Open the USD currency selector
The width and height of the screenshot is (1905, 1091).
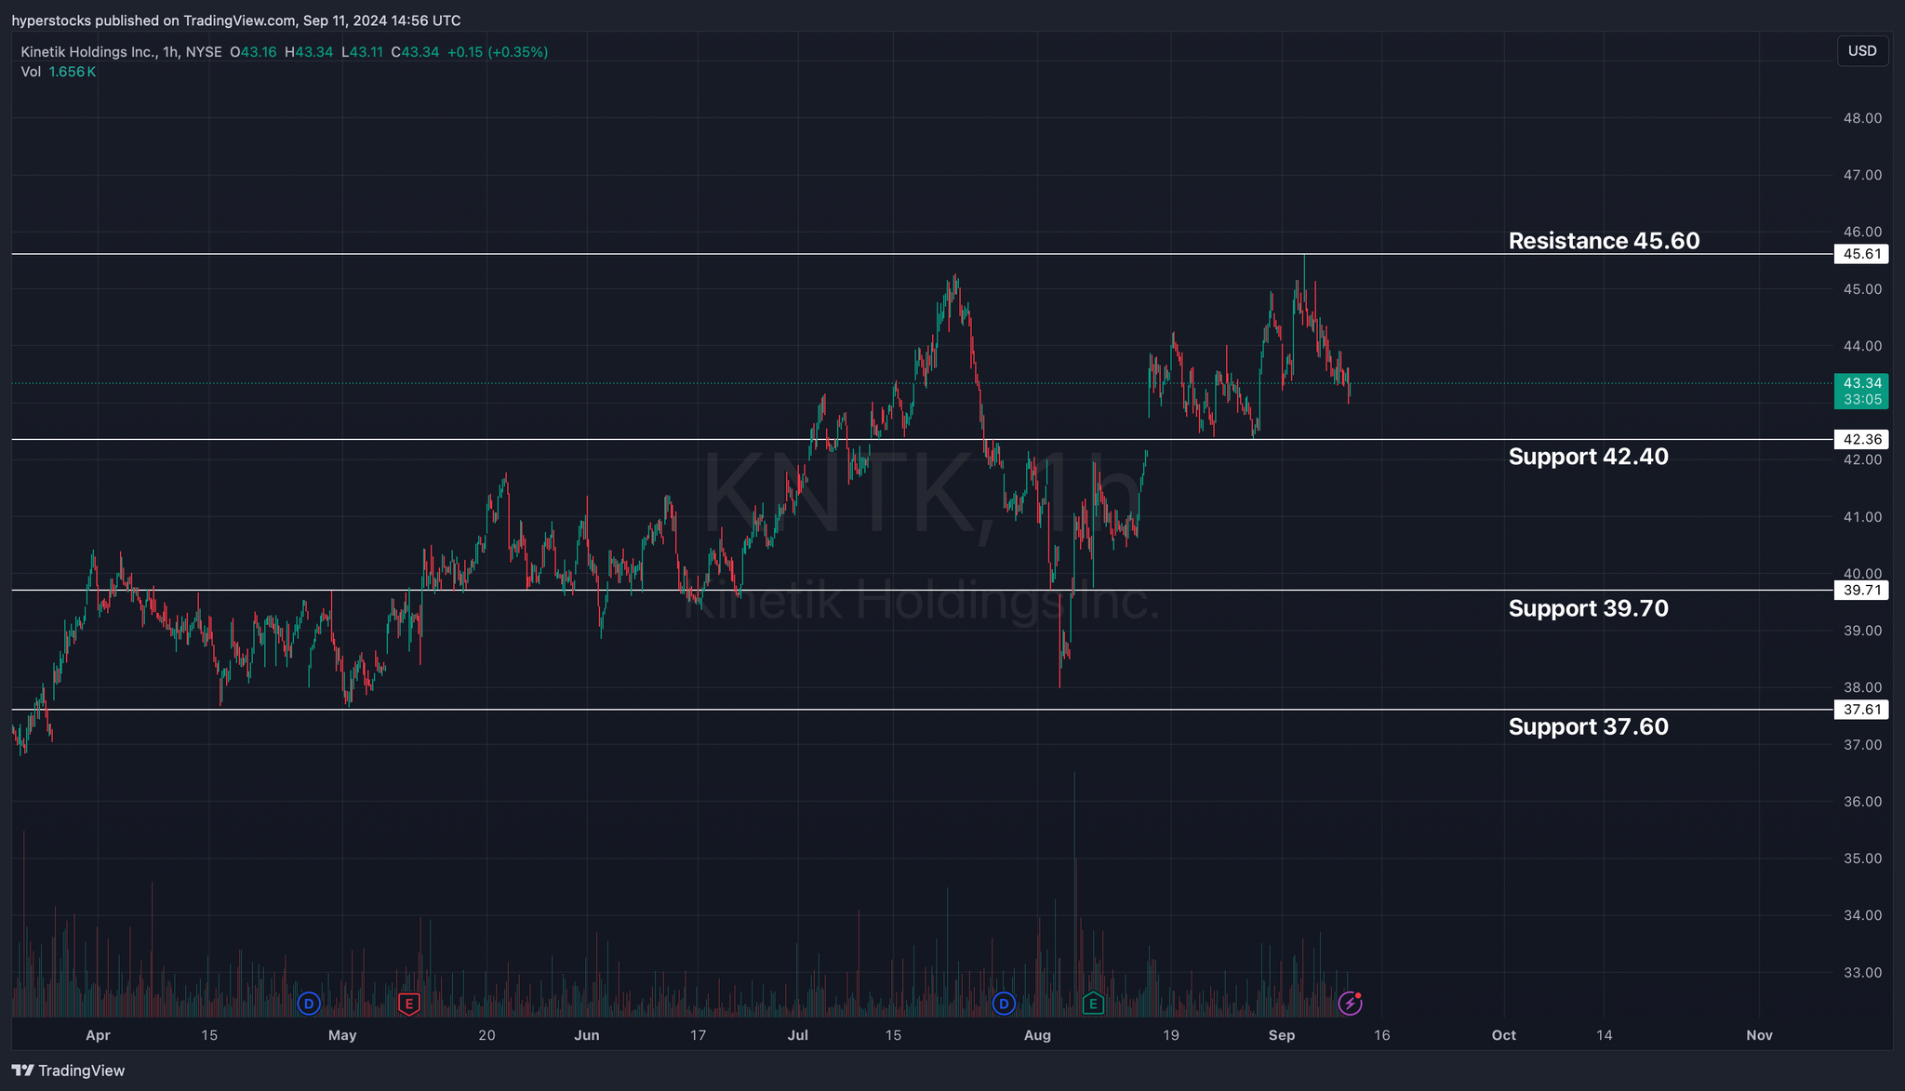1861,51
